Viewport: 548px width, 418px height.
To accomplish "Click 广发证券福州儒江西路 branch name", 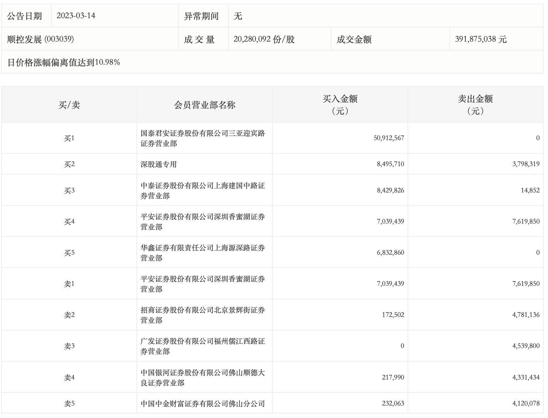I will 202,346.
